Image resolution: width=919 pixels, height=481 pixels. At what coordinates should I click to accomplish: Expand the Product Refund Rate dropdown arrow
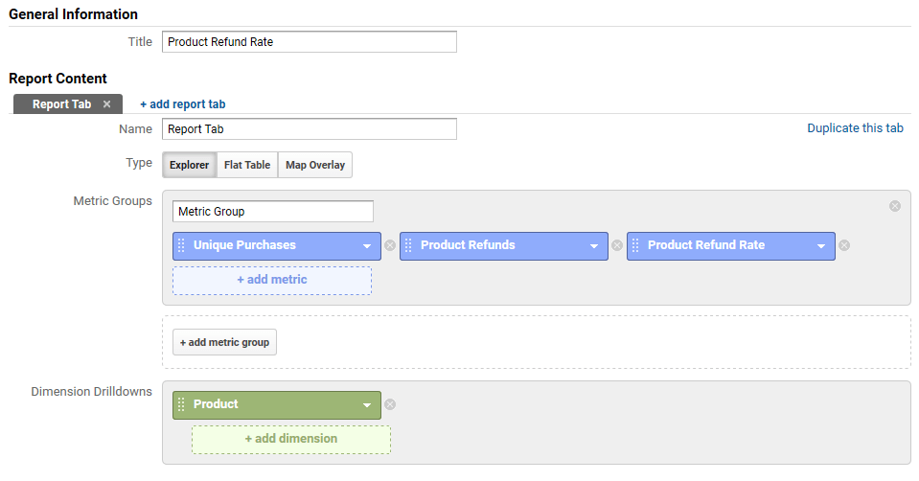click(x=820, y=246)
